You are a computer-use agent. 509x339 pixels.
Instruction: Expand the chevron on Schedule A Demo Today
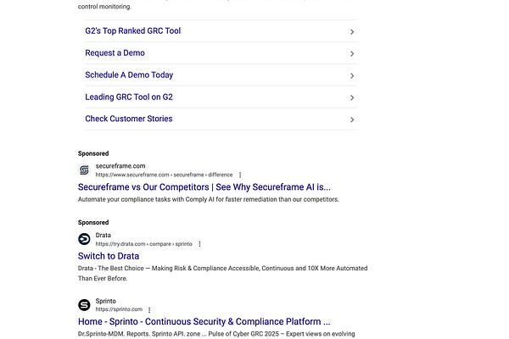pyautogui.click(x=352, y=76)
